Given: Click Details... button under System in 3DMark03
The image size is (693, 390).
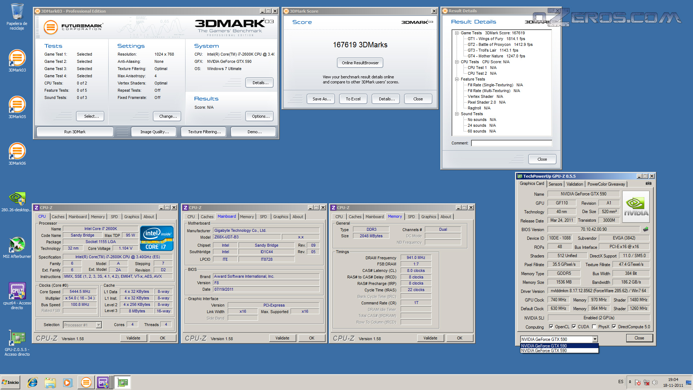Looking at the screenshot, I should point(260,83).
